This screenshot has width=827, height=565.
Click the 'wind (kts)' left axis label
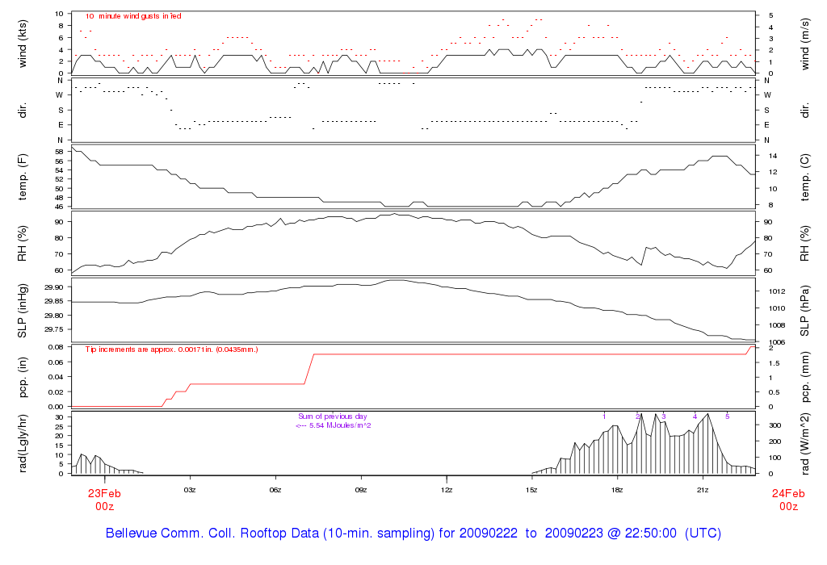(22, 44)
